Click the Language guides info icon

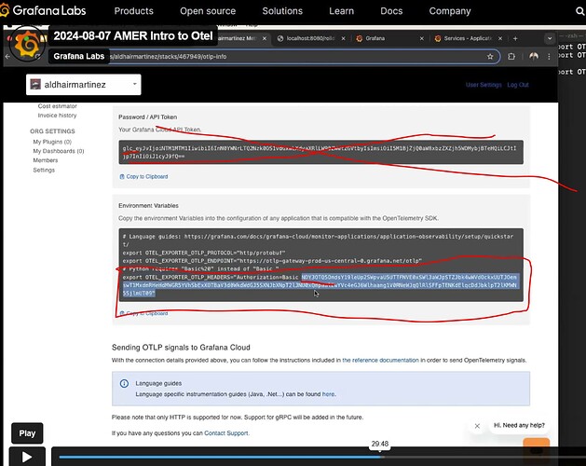coord(124,383)
